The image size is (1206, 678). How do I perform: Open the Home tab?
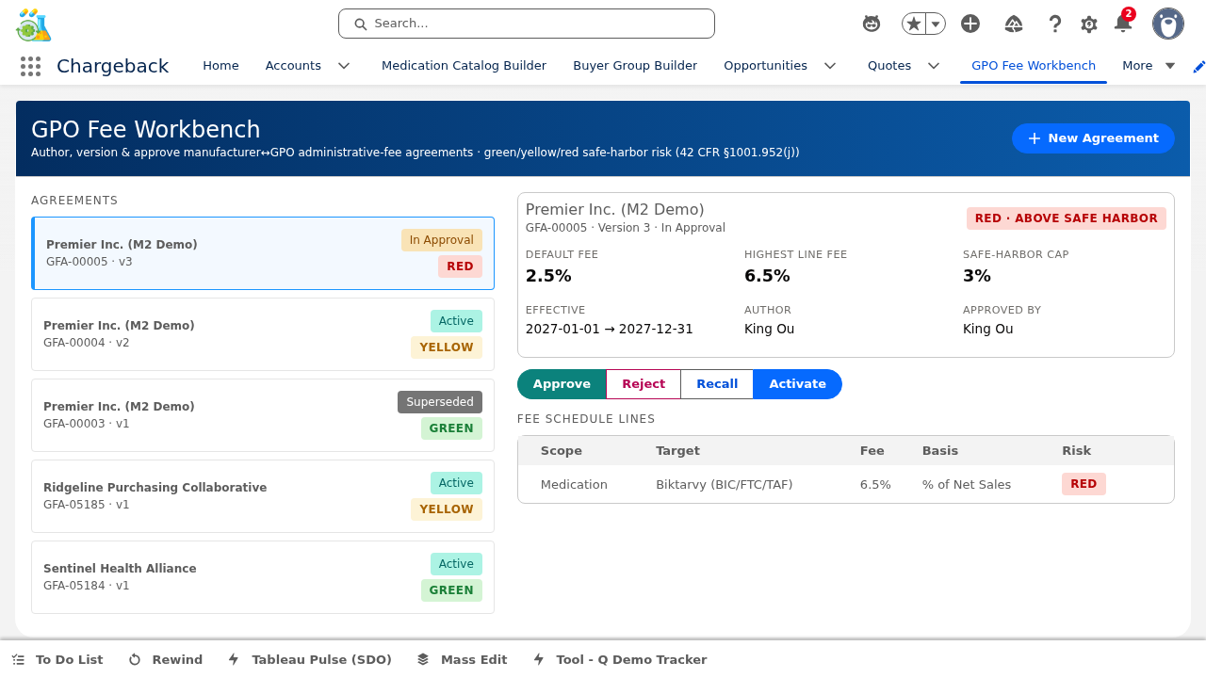point(220,65)
